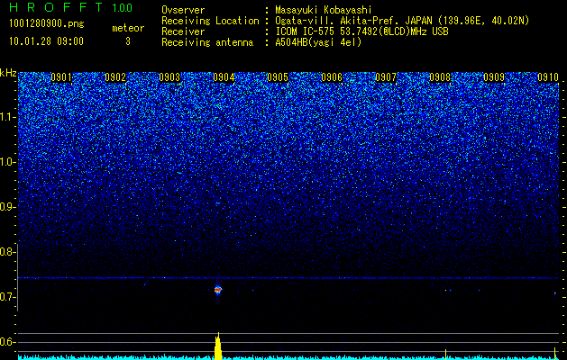Click the 0903 time marker

coord(169,77)
